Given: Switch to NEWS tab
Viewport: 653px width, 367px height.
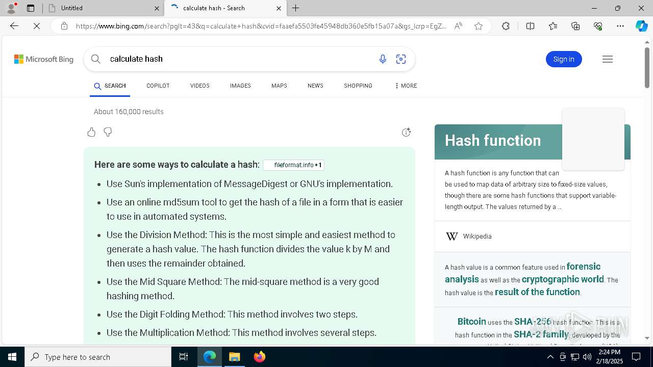Looking at the screenshot, I should (x=315, y=86).
